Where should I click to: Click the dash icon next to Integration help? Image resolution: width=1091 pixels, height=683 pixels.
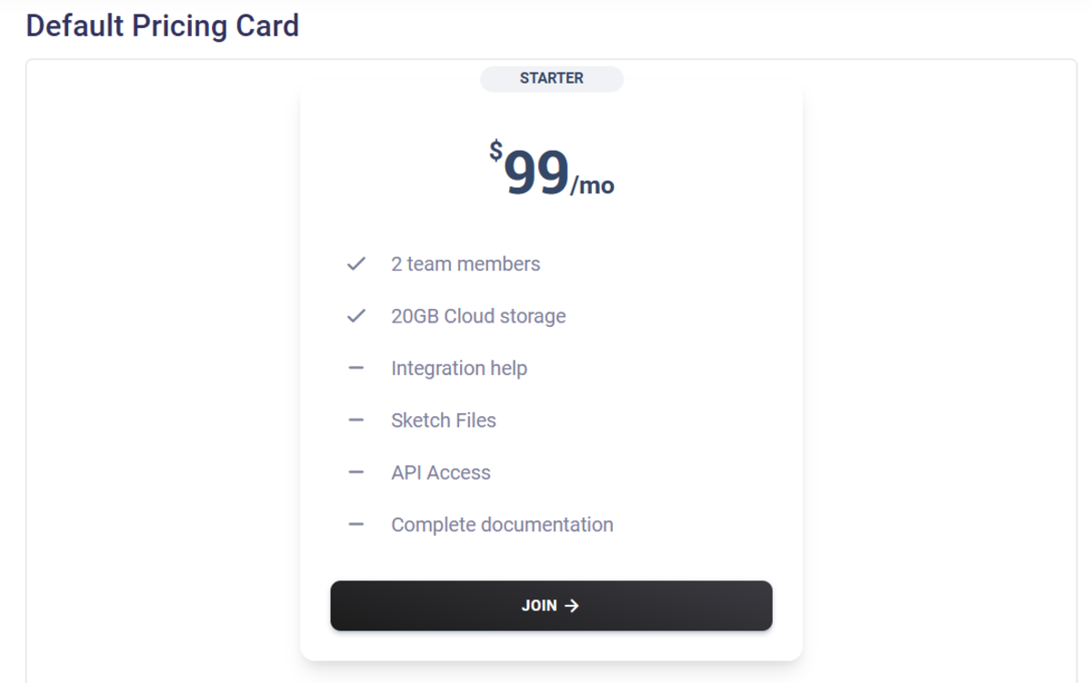pos(355,368)
